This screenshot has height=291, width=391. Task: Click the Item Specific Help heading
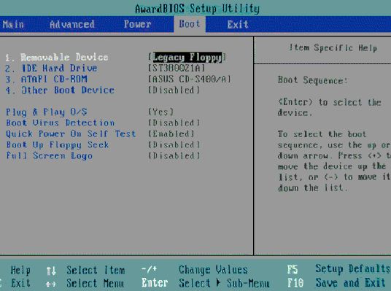click(x=333, y=47)
